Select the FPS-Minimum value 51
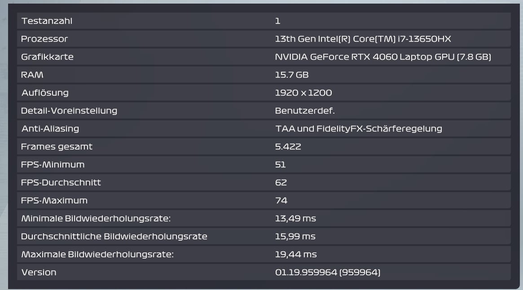The width and height of the screenshot is (523, 290). (x=280, y=165)
